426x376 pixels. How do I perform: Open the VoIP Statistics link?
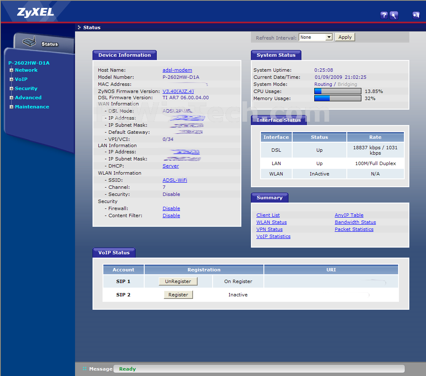pos(273,236)
